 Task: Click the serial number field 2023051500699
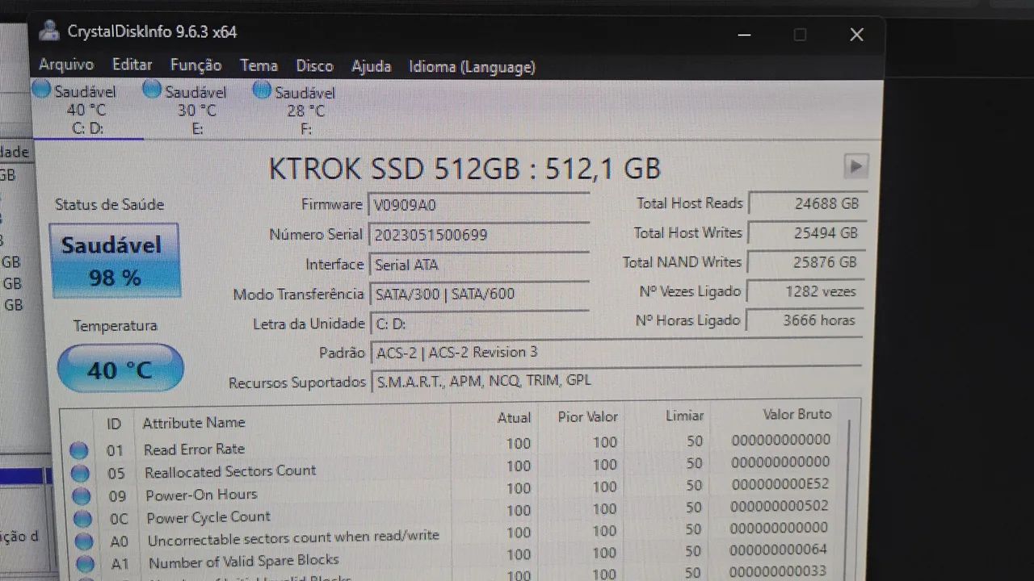pyautogui.click(x=480, y=235)
